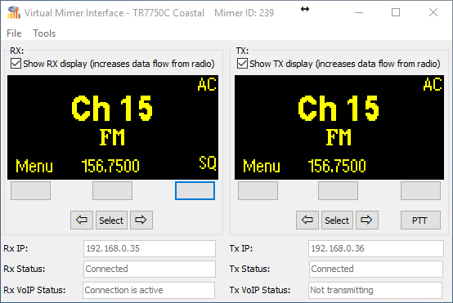Click the RX left arrow button

82,221
